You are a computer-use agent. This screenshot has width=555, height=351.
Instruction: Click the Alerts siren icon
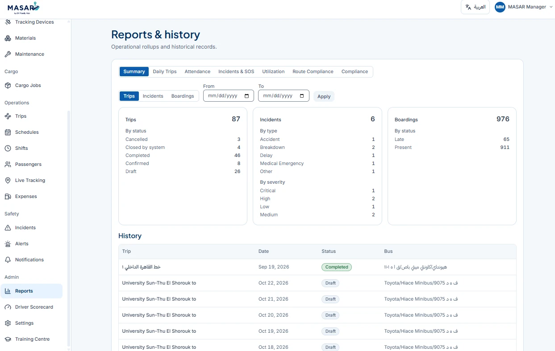[x=8, y=244]
